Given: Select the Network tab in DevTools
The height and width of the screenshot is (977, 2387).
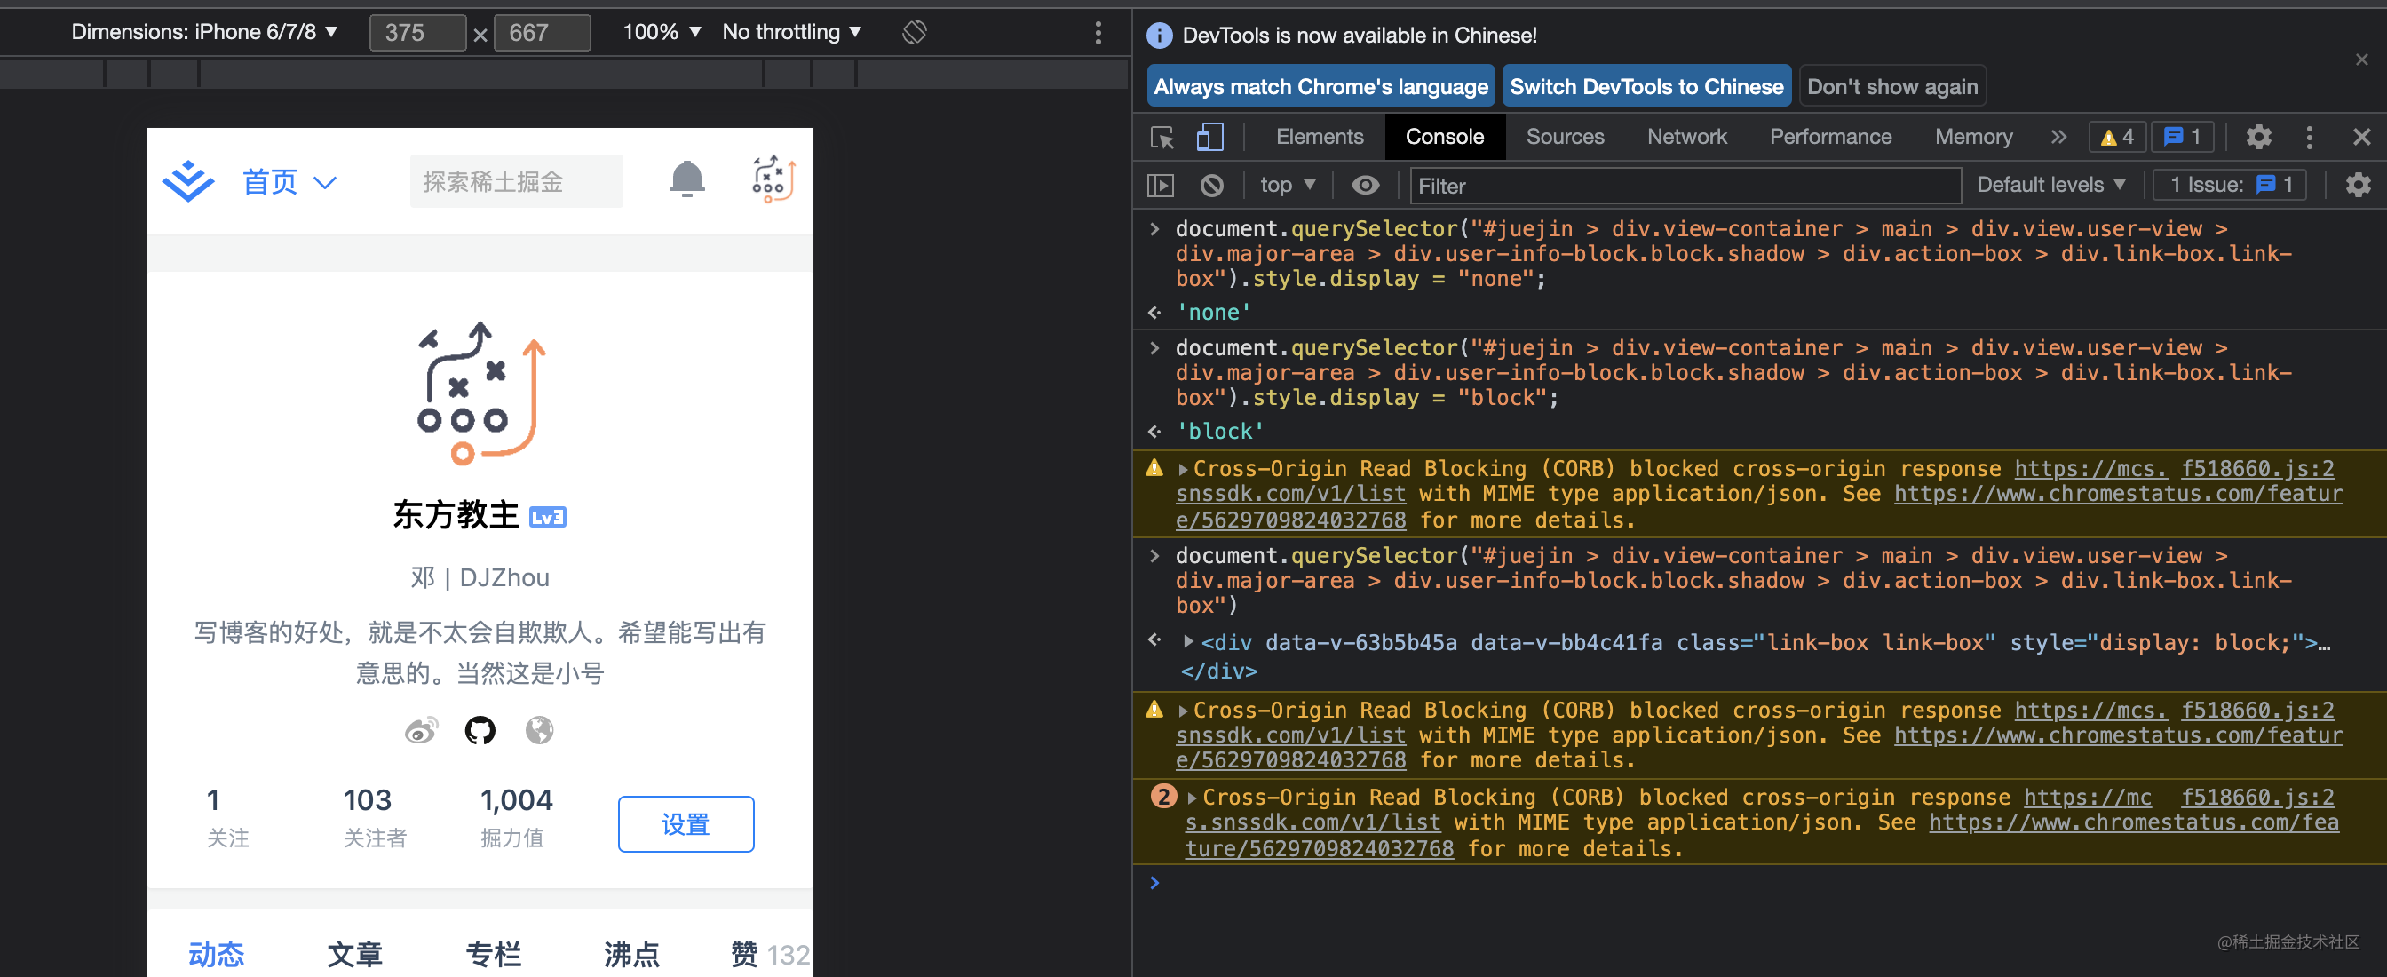Looking at the screenshot, I should click(x=1690, y=135).
